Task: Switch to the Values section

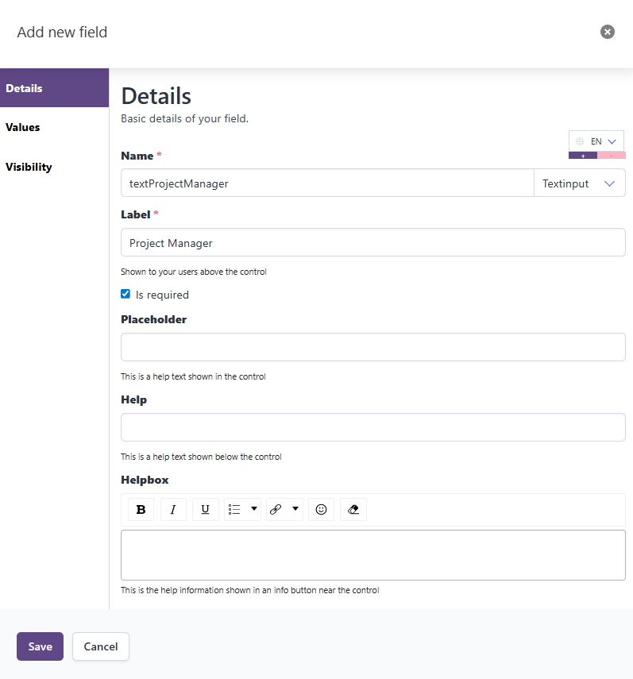Action: pos(23,127)
